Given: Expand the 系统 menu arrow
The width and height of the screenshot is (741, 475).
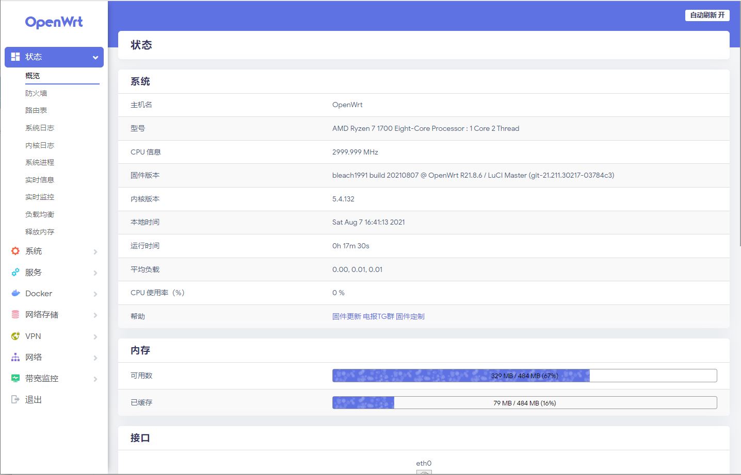Looking at the screenshot, I should tap(95, 252).
